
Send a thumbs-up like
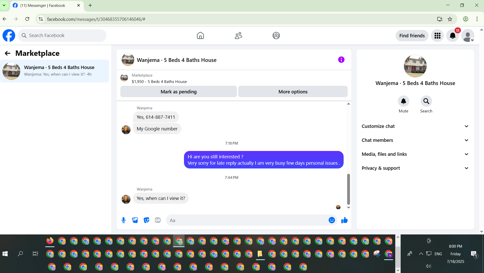click(x=344, y=220)
